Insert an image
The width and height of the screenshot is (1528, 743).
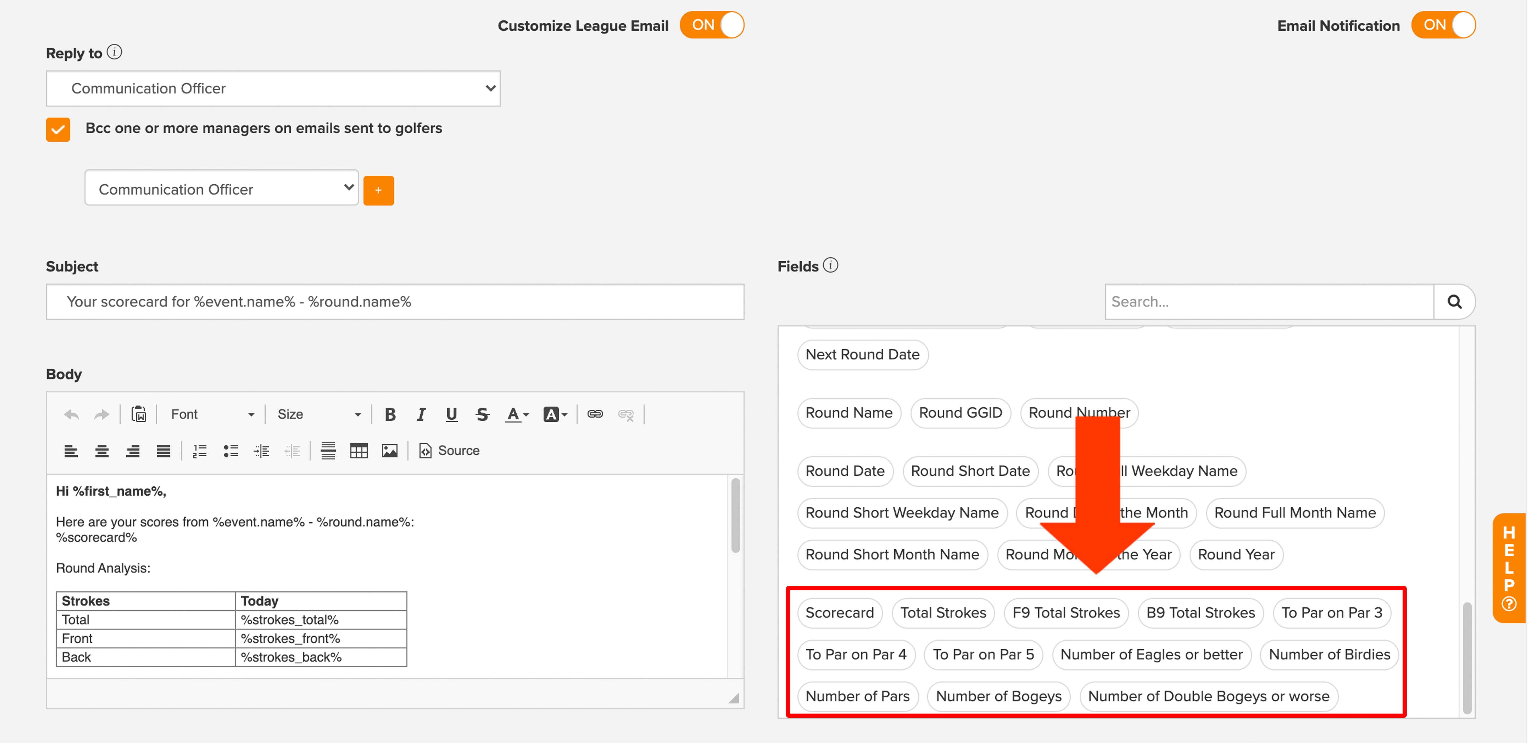(x=390, y=451)
